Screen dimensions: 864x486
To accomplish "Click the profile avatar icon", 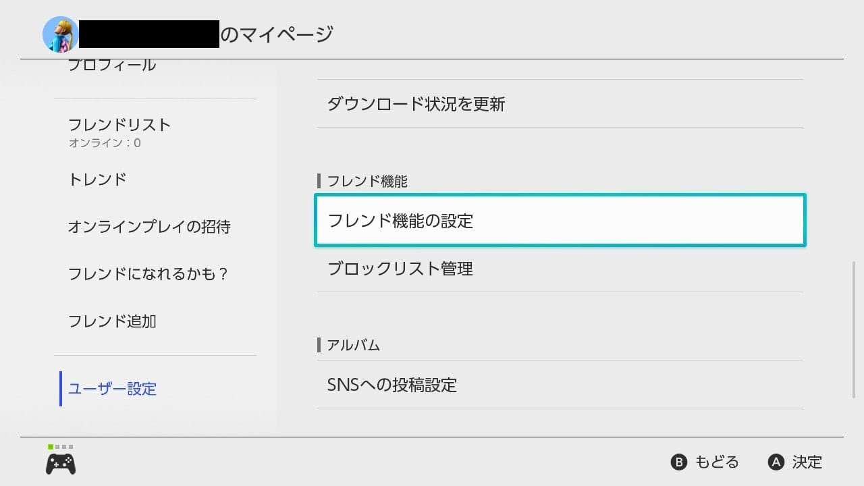I will click(x=60, y=33).
